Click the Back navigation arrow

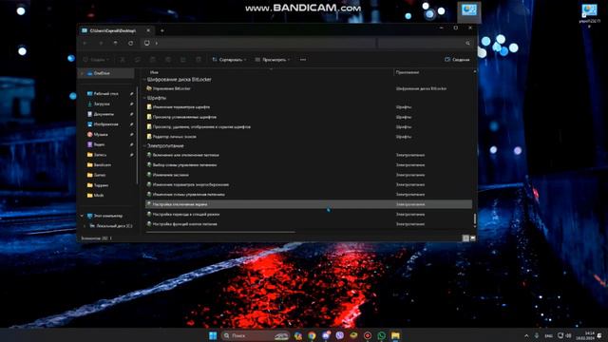click(85, 43)
